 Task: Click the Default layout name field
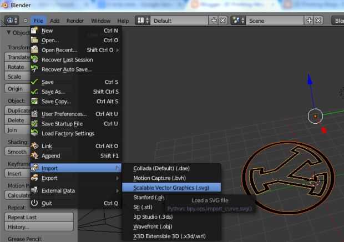point(179,21)
